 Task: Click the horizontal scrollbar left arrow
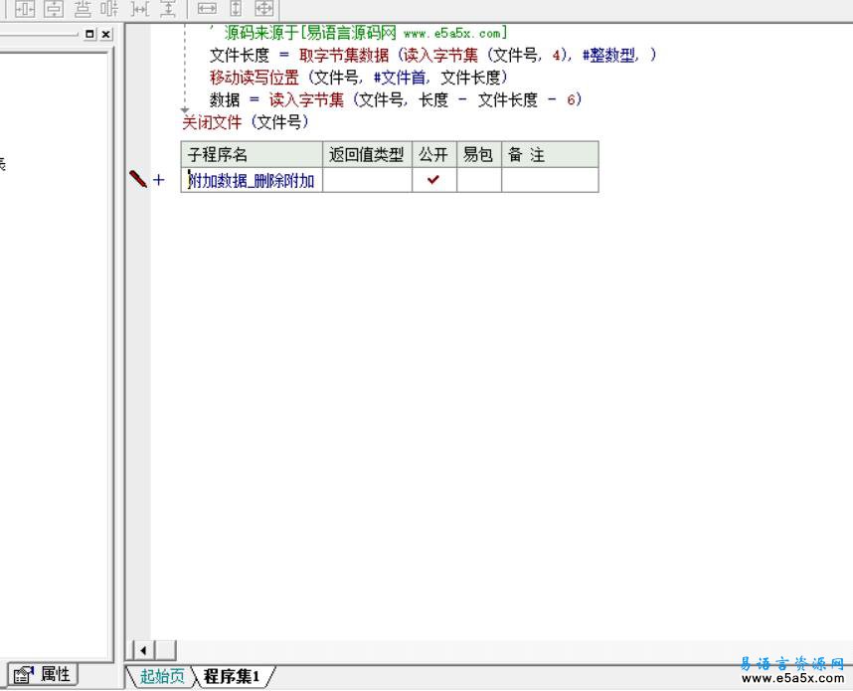(143, 650)
